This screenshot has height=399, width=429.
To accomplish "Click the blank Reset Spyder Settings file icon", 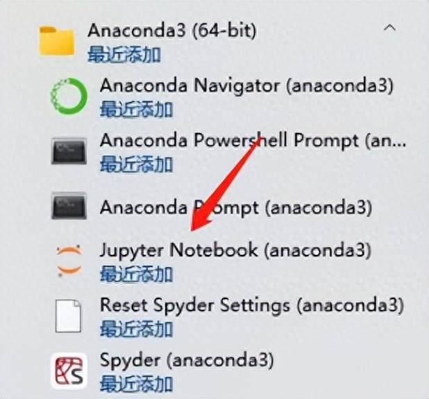I will click(x=68, y=316).
